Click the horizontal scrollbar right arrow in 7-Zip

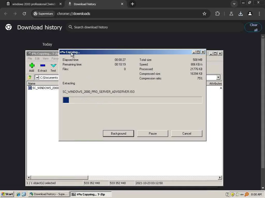pos(220,177)
